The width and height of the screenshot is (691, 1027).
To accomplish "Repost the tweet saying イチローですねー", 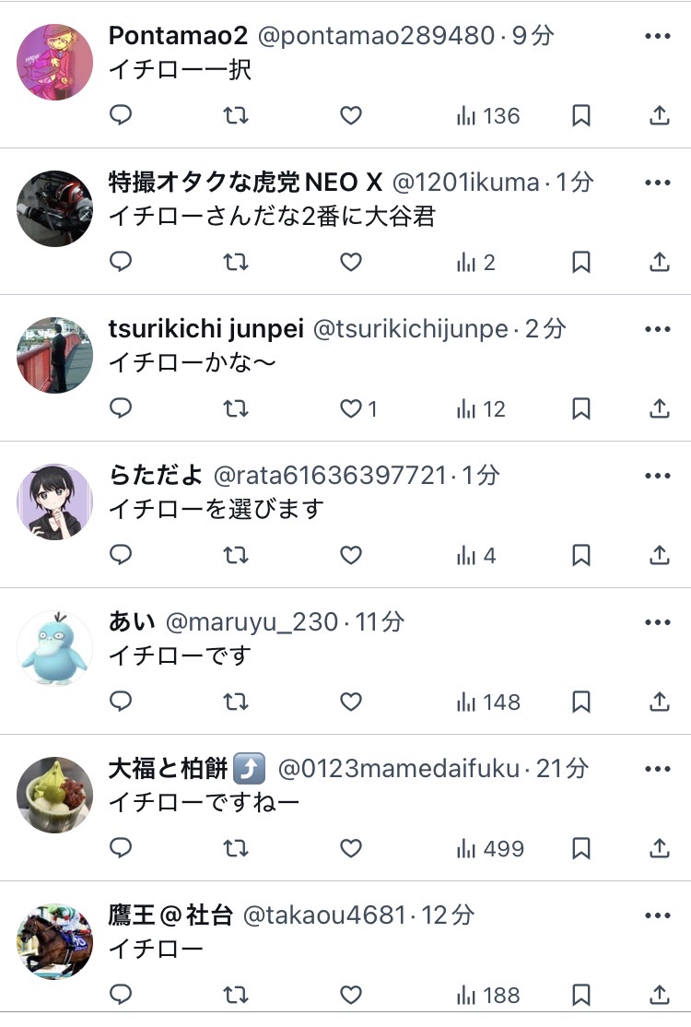I will tap(236, 849).
